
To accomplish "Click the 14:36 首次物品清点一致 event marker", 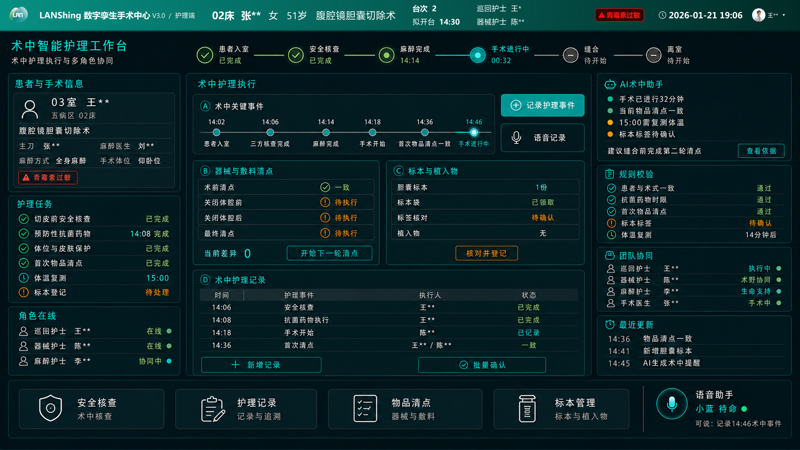I will pyautogui.click(x=425, y=132).
